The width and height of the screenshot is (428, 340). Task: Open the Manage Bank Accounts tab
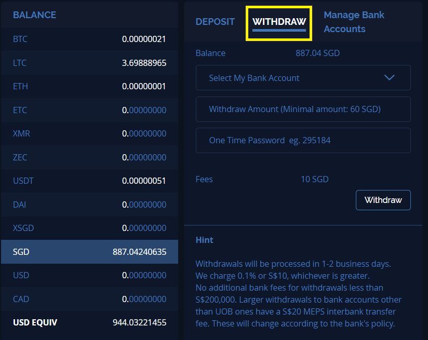point(354,22)
